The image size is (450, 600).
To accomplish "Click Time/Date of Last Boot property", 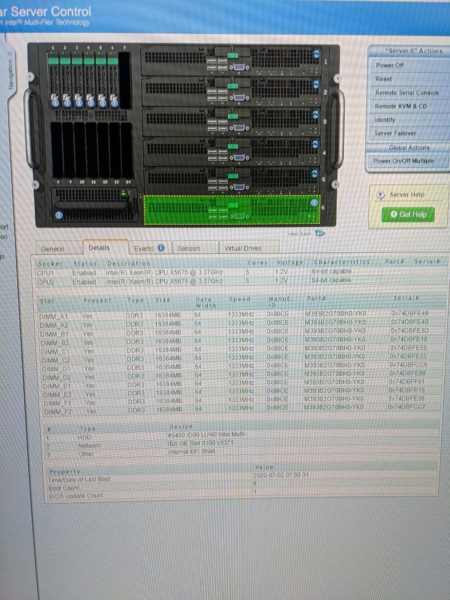I will tap(79, 479).
